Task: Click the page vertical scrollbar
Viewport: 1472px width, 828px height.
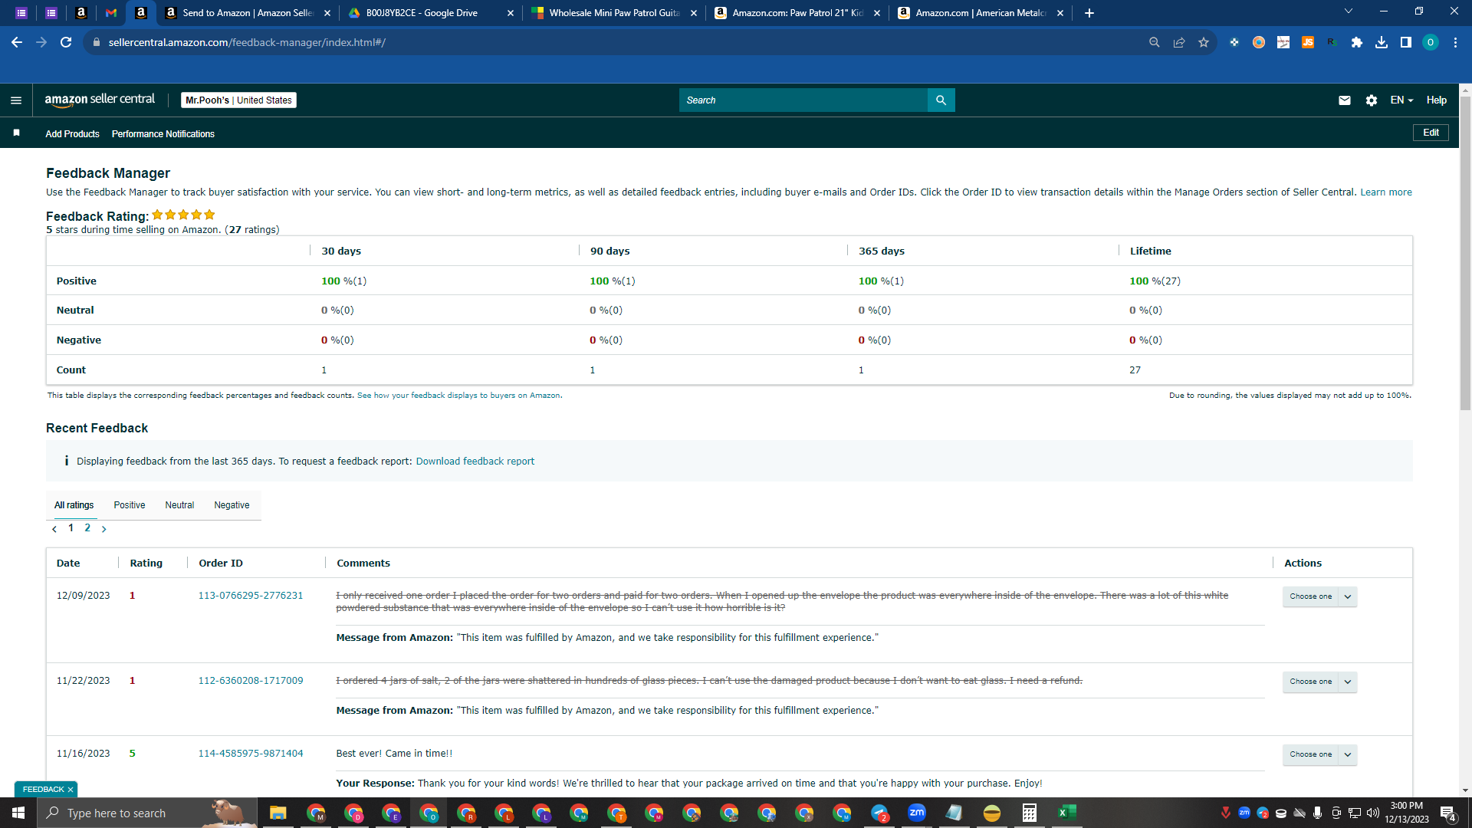Action: click(x=1465, y=253)
